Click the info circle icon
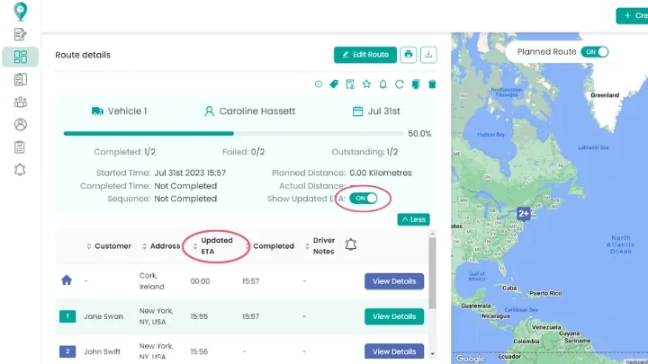This screenshot has width=648, height=364. tap(318, 84)
